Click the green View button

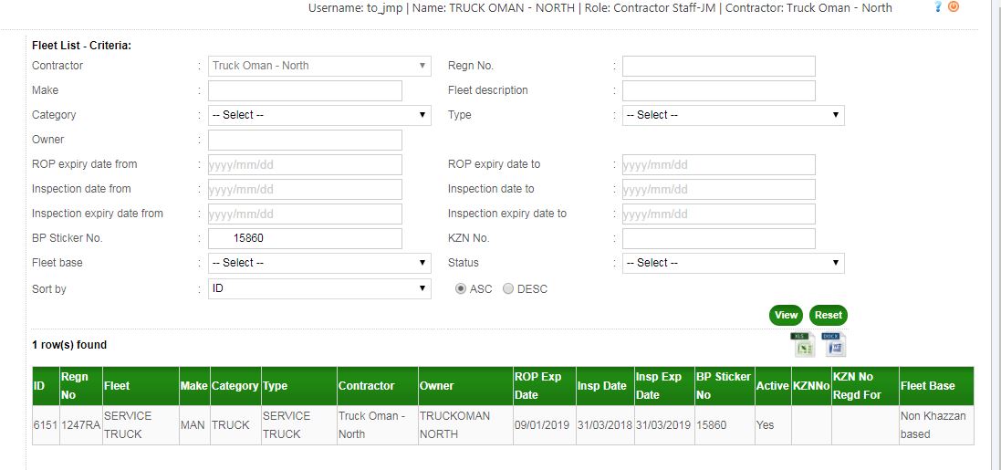click(786, 315)
